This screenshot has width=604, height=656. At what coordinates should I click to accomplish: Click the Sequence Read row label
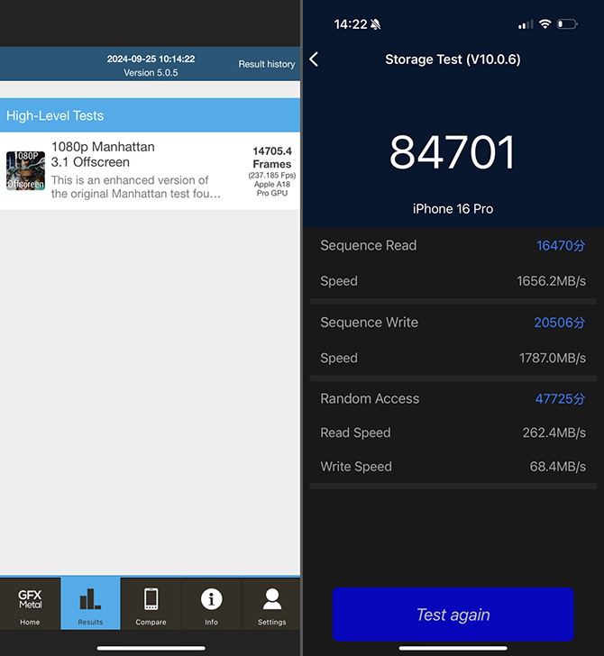click(369, 245)
